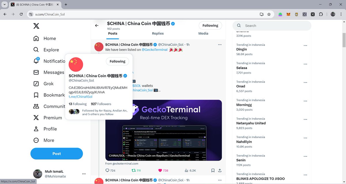Select the $CHINA browser tab
This screenshot has height=184, width=346.
pos(35,5)
